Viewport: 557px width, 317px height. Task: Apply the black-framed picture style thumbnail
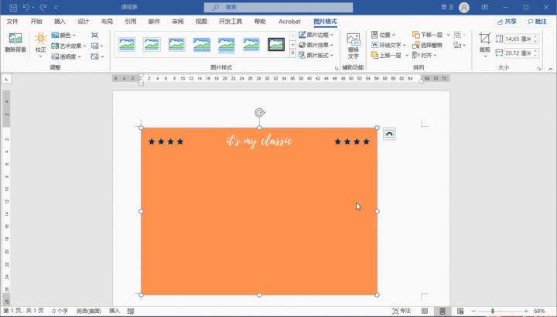276,44
